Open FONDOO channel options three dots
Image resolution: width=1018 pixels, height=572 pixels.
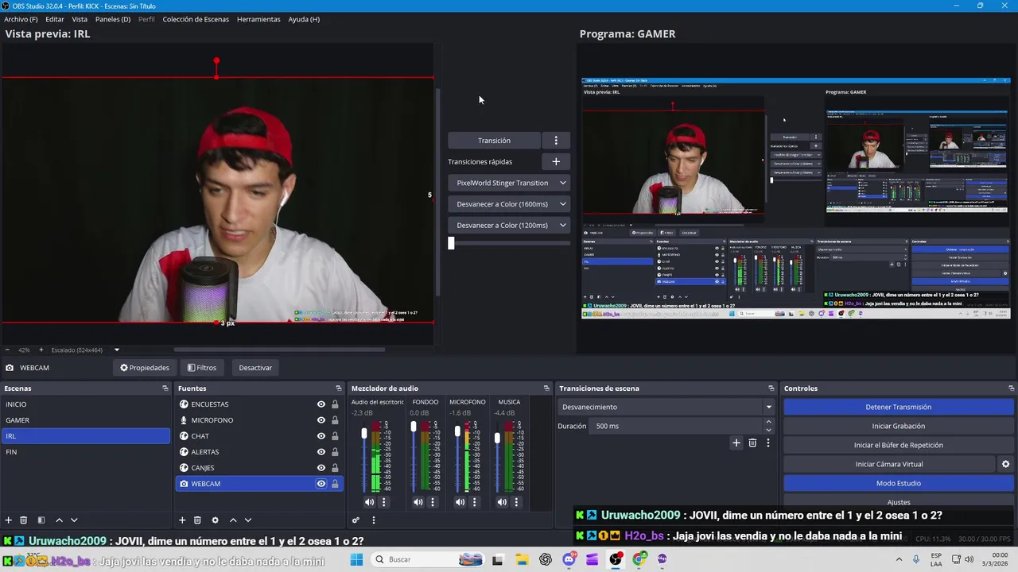tap(433, 502)
